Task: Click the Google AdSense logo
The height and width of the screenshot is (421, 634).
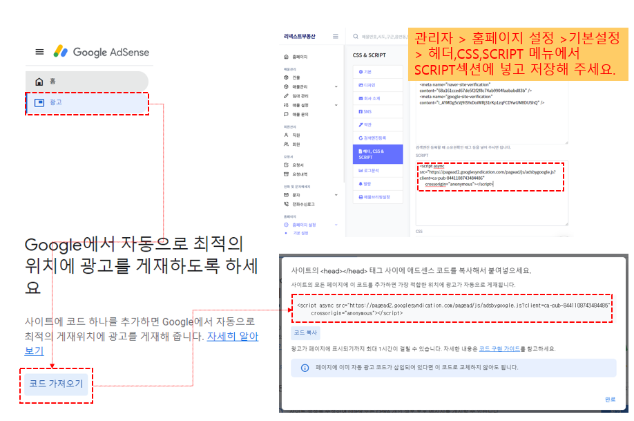Action: tap(102, 52)
